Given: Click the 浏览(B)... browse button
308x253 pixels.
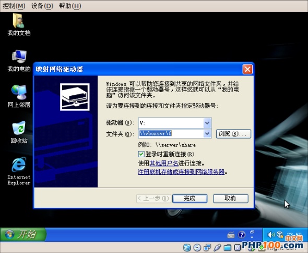Looking at the screenshot, I should pos(233,134).
